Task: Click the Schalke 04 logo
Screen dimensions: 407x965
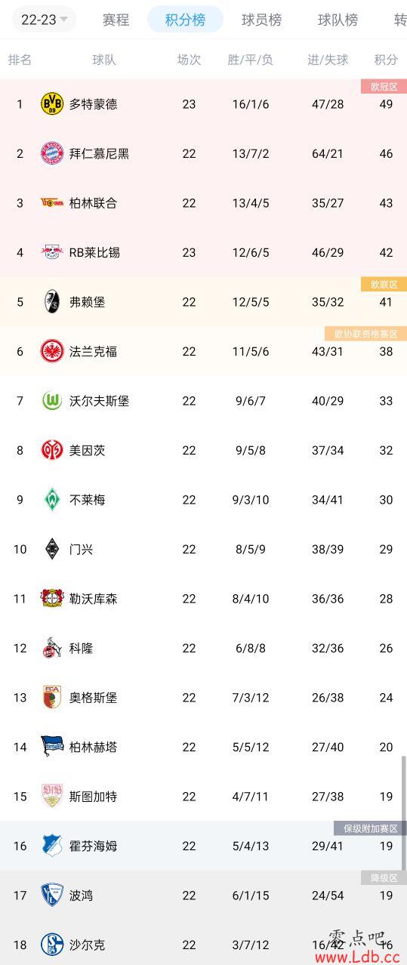Action: pyautogui.click(x=52, y=945)
